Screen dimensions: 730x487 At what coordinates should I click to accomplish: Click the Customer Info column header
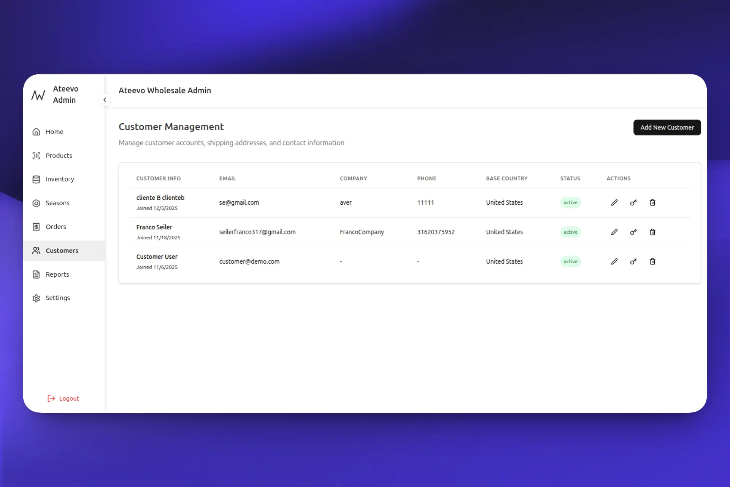(159, 178)
